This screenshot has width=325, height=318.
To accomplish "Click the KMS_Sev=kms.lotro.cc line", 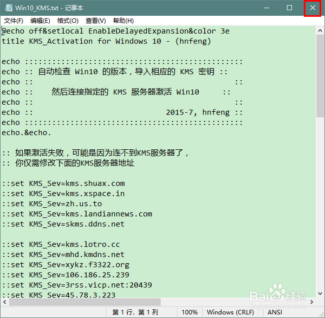I will click(61, 245).
